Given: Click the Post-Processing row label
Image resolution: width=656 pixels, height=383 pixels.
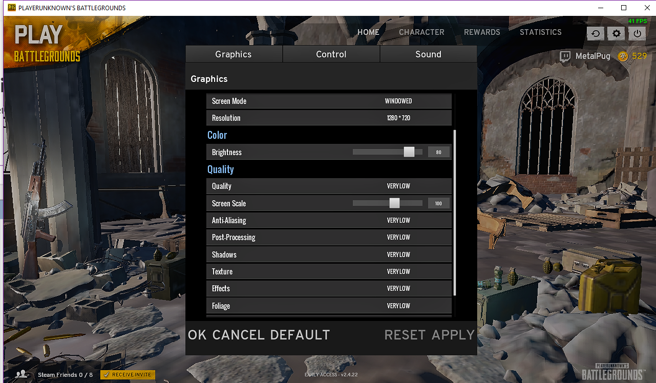Looking at the screenshot, I should click(x=234, y=238).
